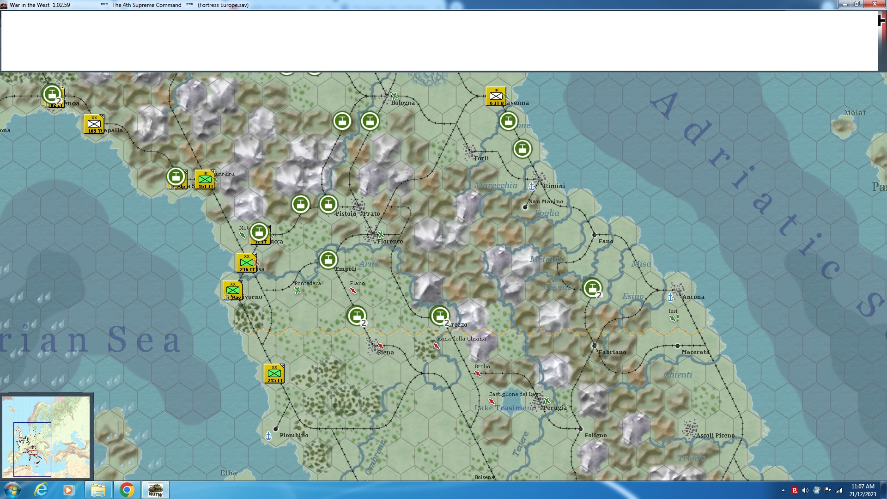Image resolution: width=887 pixels, height=499 pixels.
Task: Select the 6 IT B unit at Ravenna
Action: (496, 96)
